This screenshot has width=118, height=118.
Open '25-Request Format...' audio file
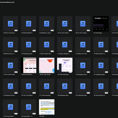(10, 86)
